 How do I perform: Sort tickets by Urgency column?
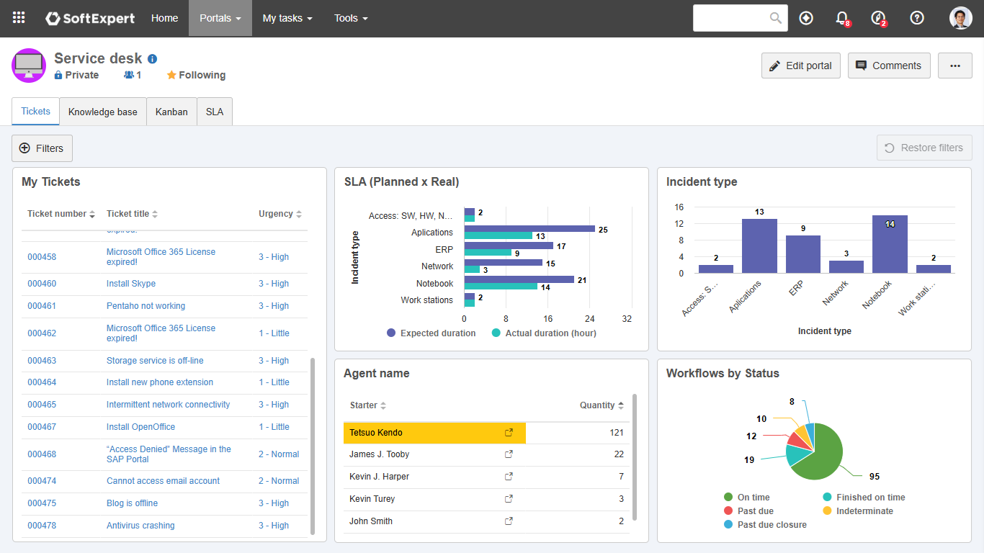coord(279,214)
